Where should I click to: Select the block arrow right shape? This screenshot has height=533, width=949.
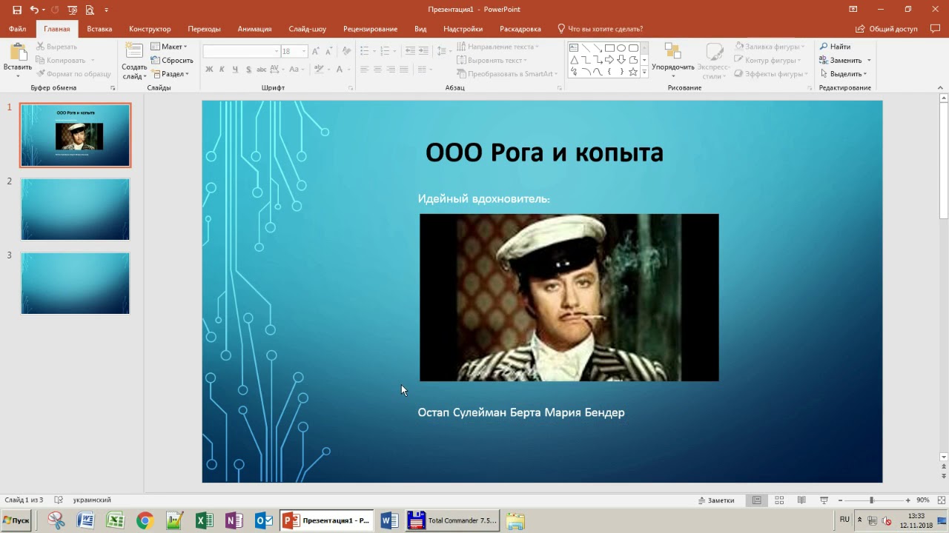(x=609, y=60)
